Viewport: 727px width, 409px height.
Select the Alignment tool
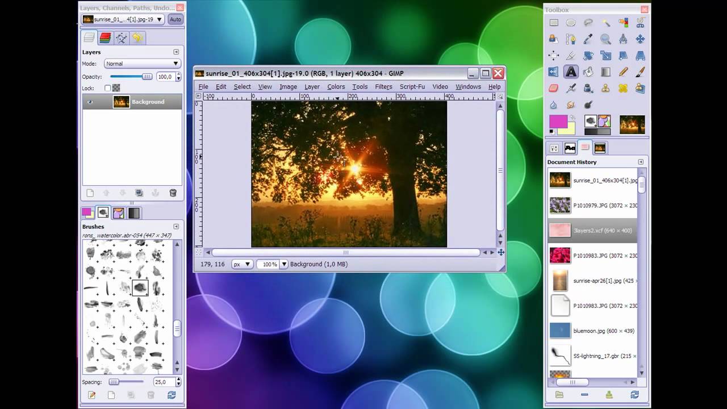click(x=554, y=56)
